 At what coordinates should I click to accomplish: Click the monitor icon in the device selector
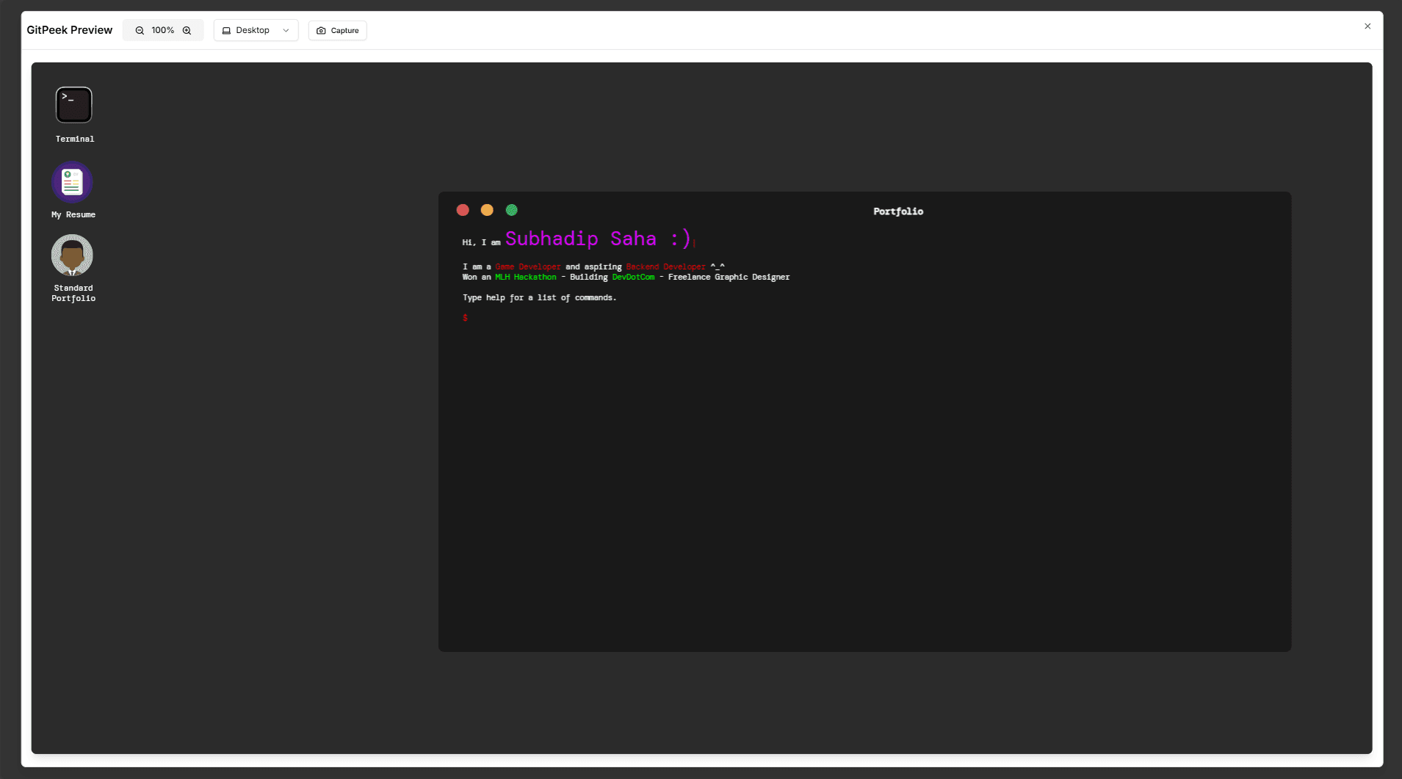pyautogui.click(x=227, y=30)
